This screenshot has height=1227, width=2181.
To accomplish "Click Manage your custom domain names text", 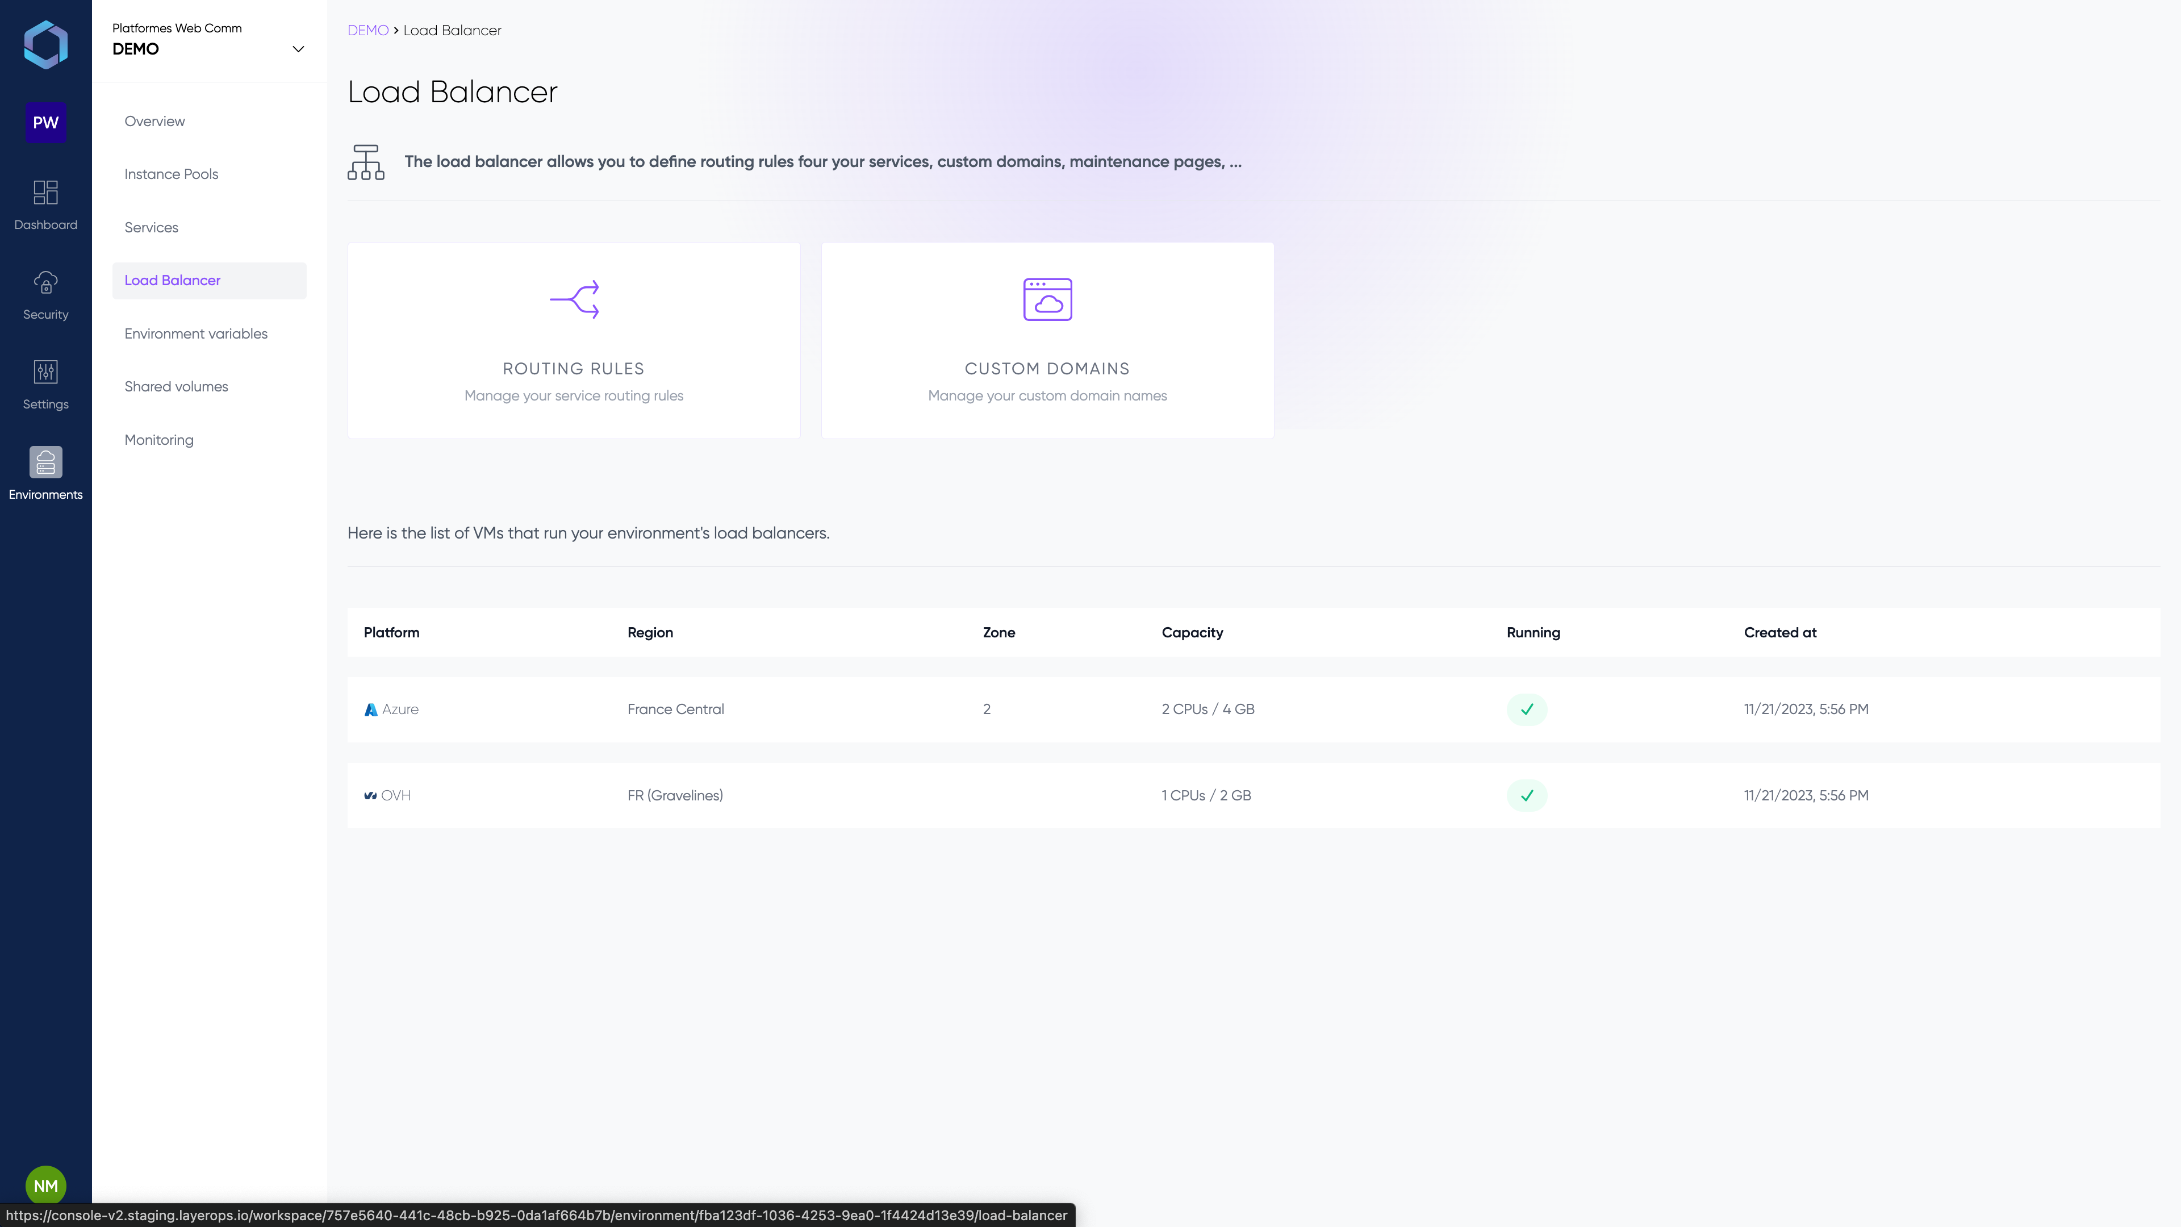I will coord(1047,397).
